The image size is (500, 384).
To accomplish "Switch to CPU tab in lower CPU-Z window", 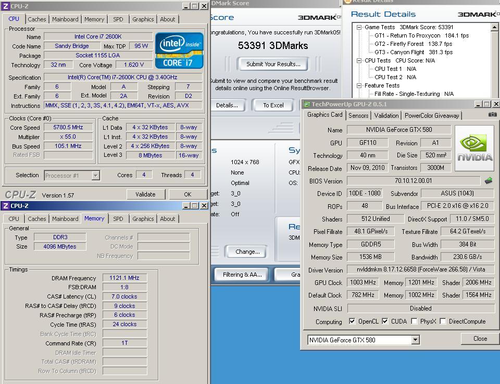I will [x=14, y=219].
